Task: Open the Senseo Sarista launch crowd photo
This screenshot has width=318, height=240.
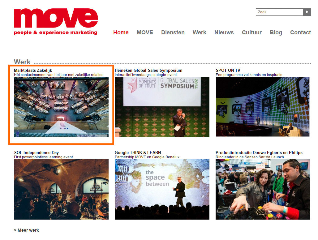Action: [263, 189]
